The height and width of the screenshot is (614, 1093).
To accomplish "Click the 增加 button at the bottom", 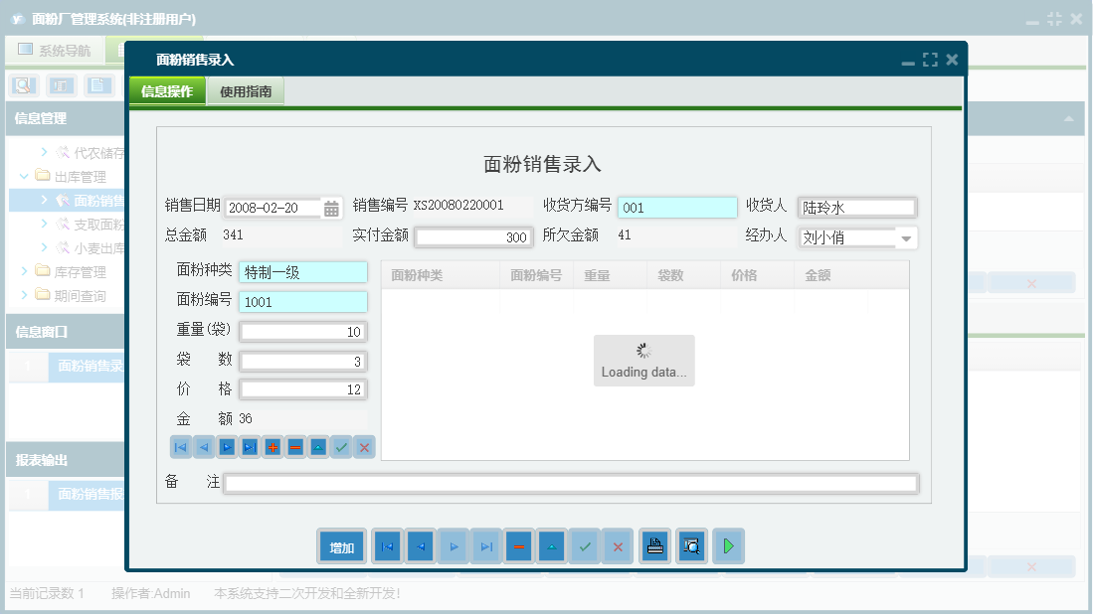I will click(341, 545).
